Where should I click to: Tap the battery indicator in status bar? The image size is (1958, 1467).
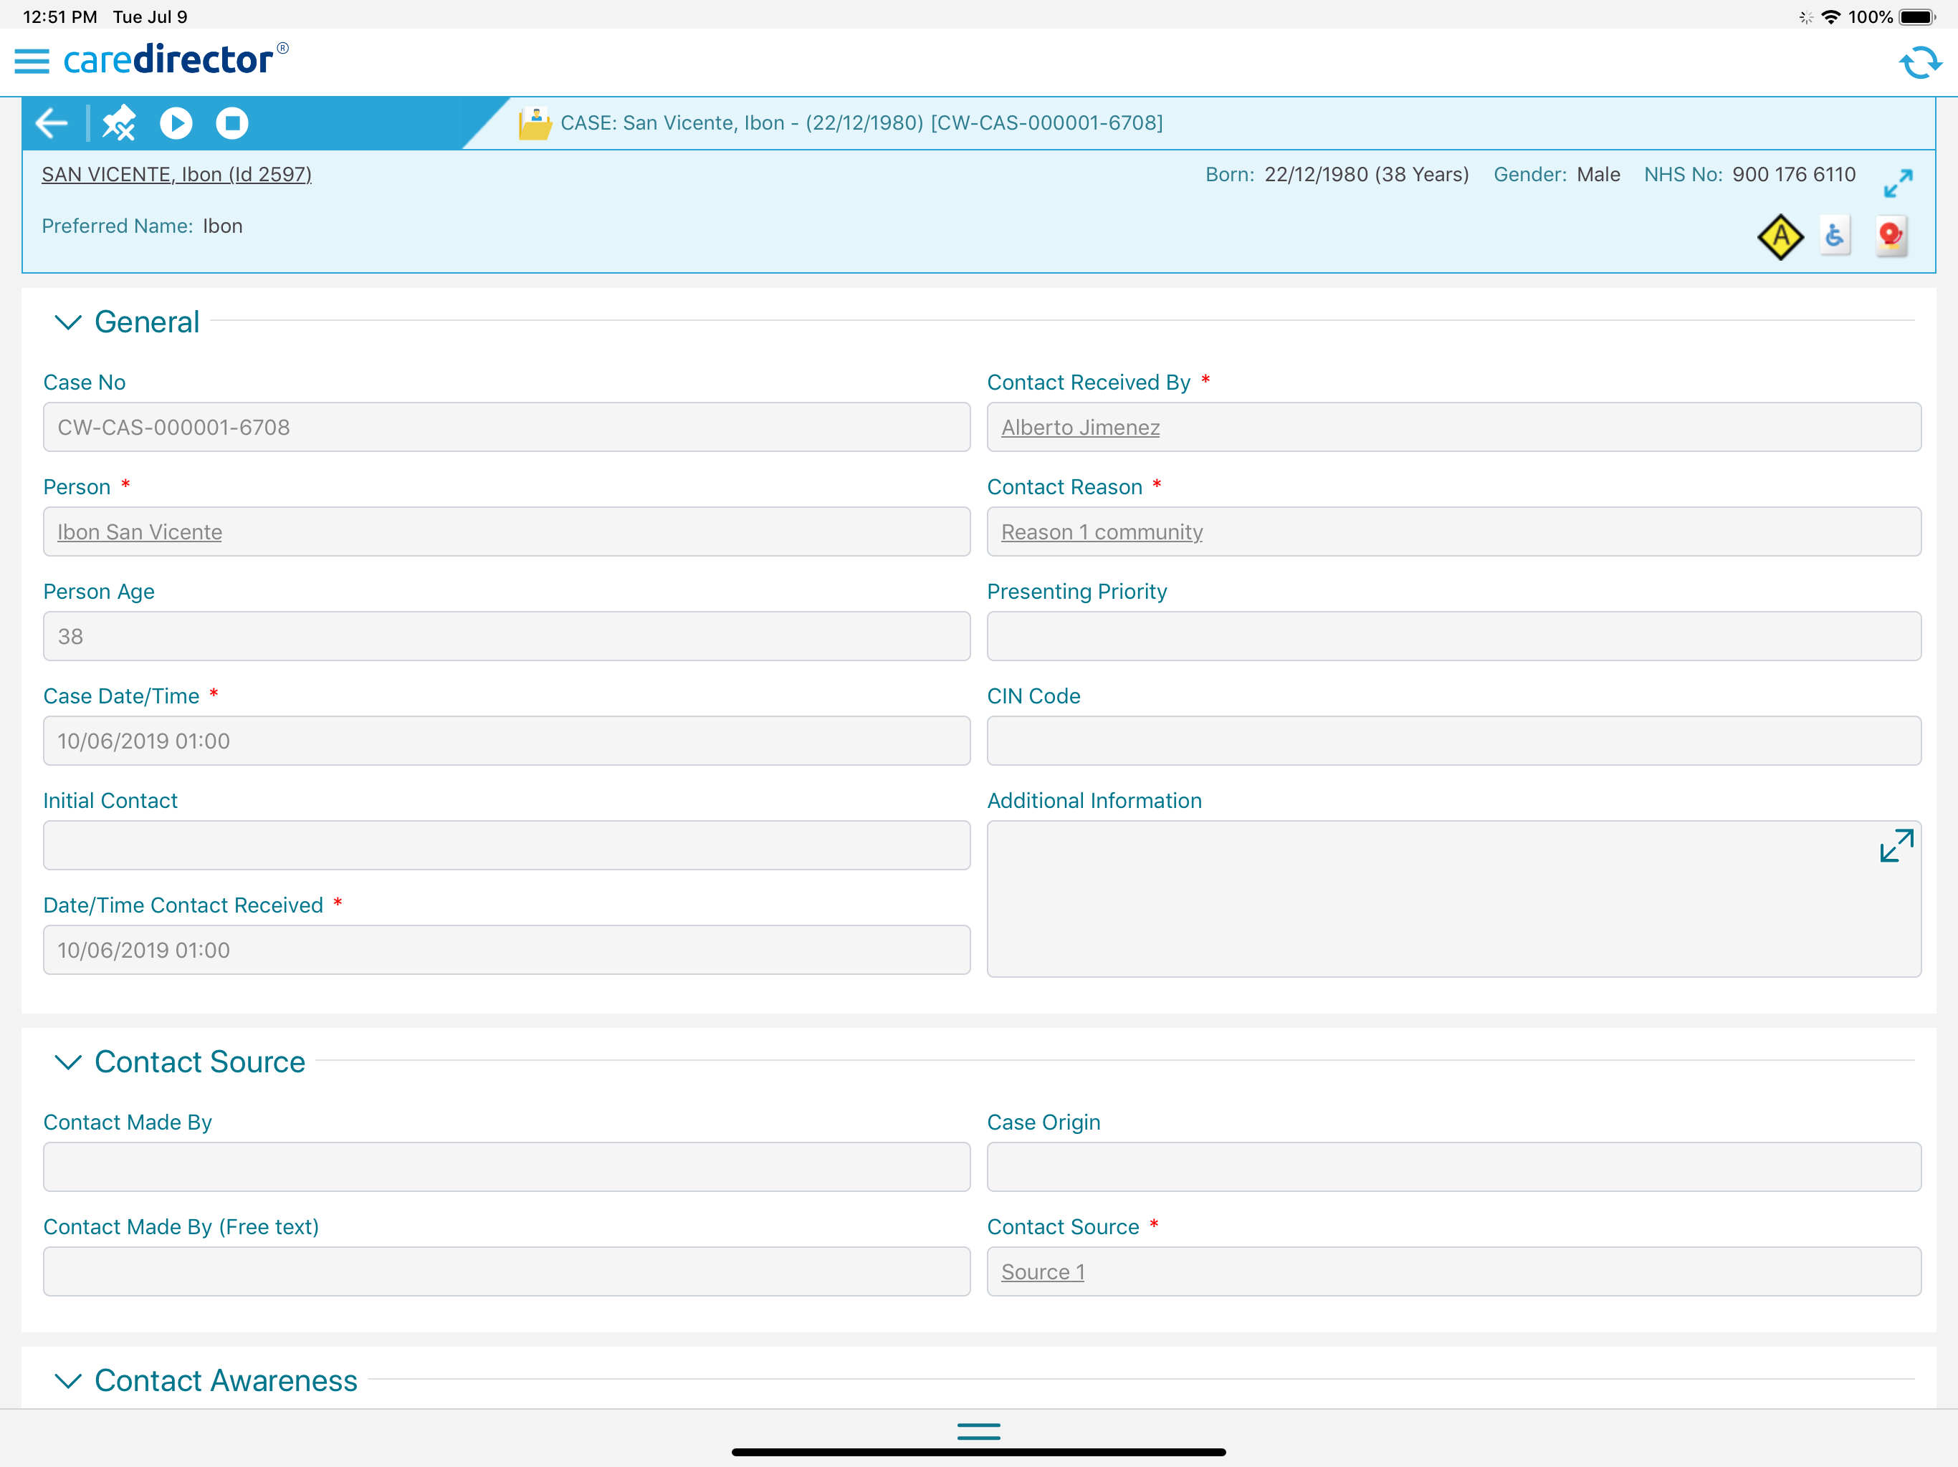pos(1918,16)
